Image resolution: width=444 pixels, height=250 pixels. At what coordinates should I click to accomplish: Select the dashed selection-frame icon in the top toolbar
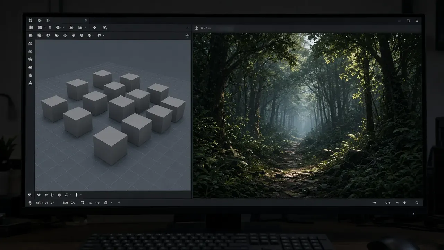(105, 27)
